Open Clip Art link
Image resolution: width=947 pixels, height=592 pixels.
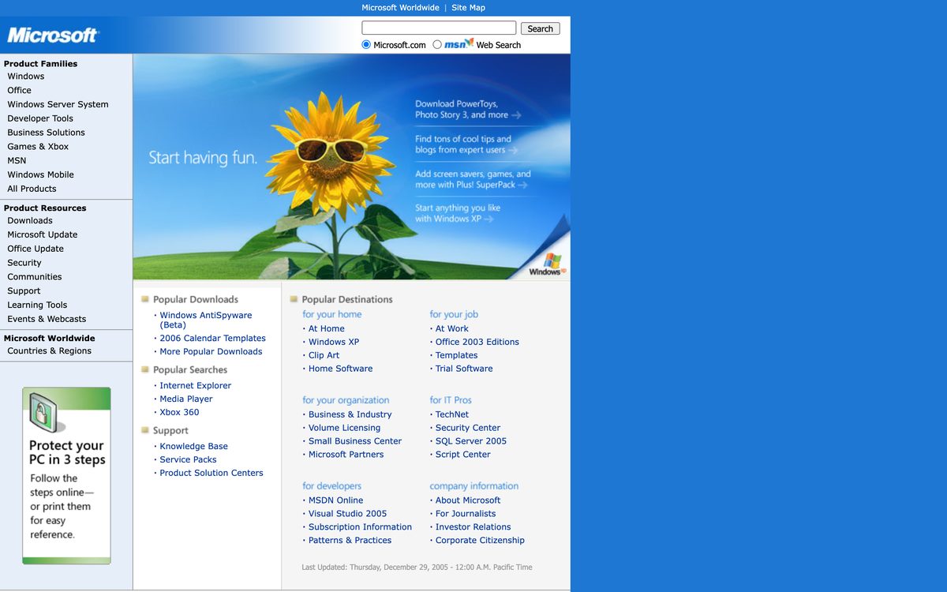tap(324, 356)
